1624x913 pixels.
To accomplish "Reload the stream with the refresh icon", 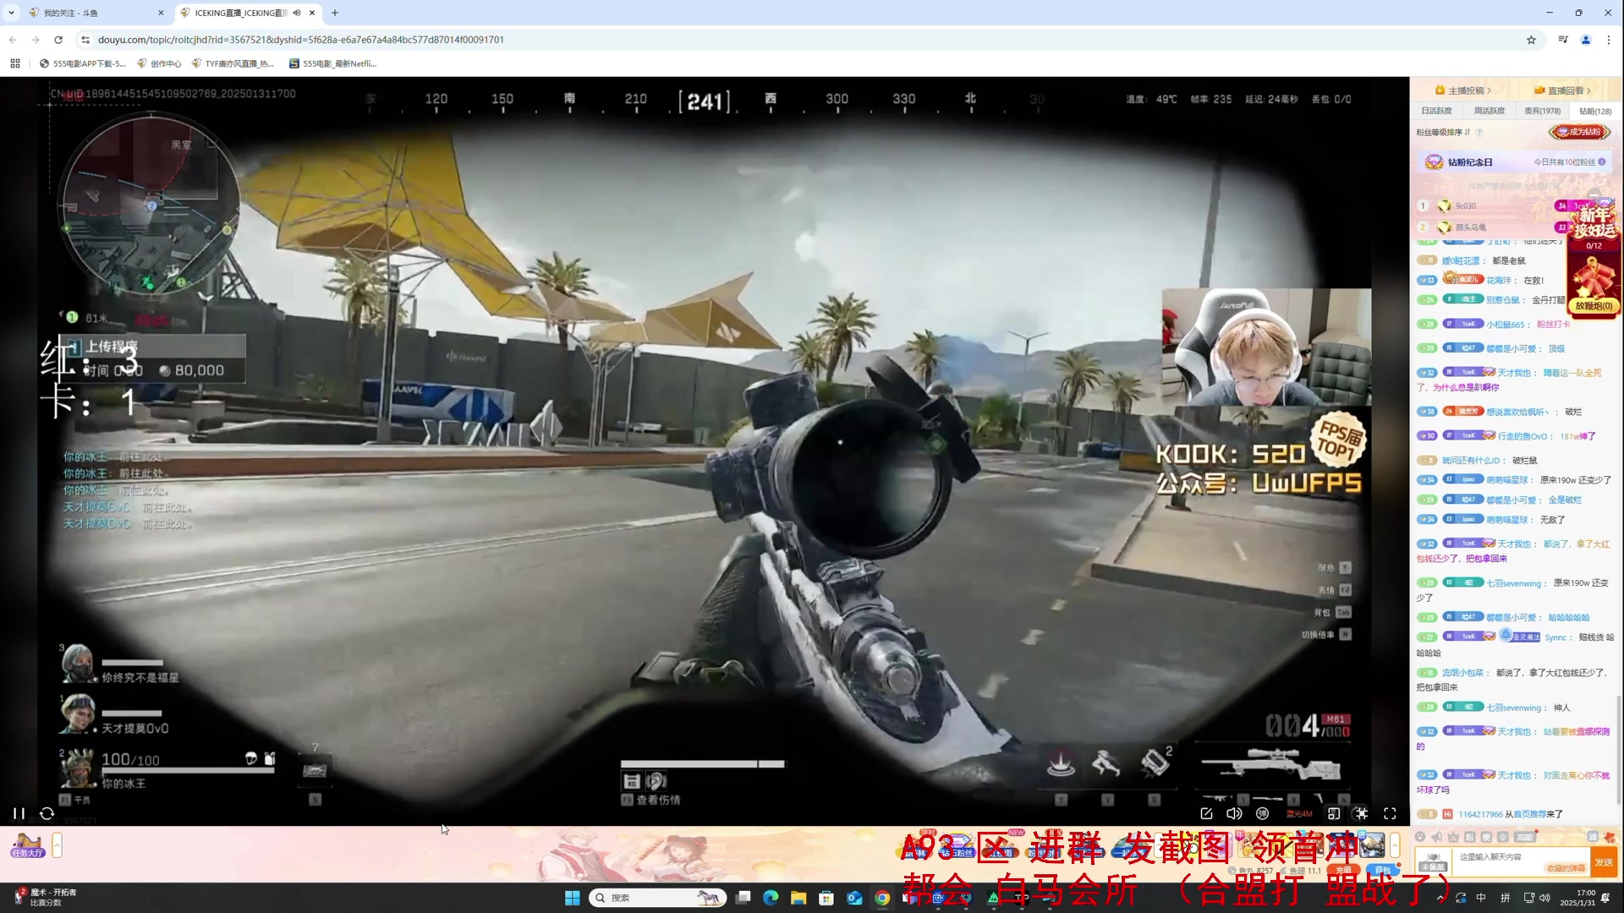I will [47, 813].
